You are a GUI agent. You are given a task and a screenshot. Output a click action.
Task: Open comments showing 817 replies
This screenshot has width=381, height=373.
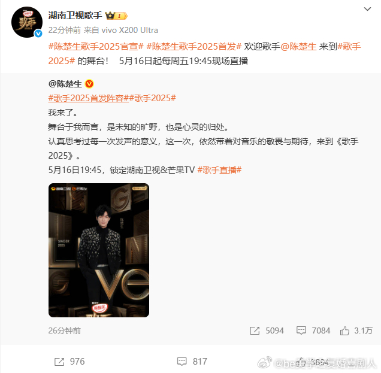tap(192, 362)
